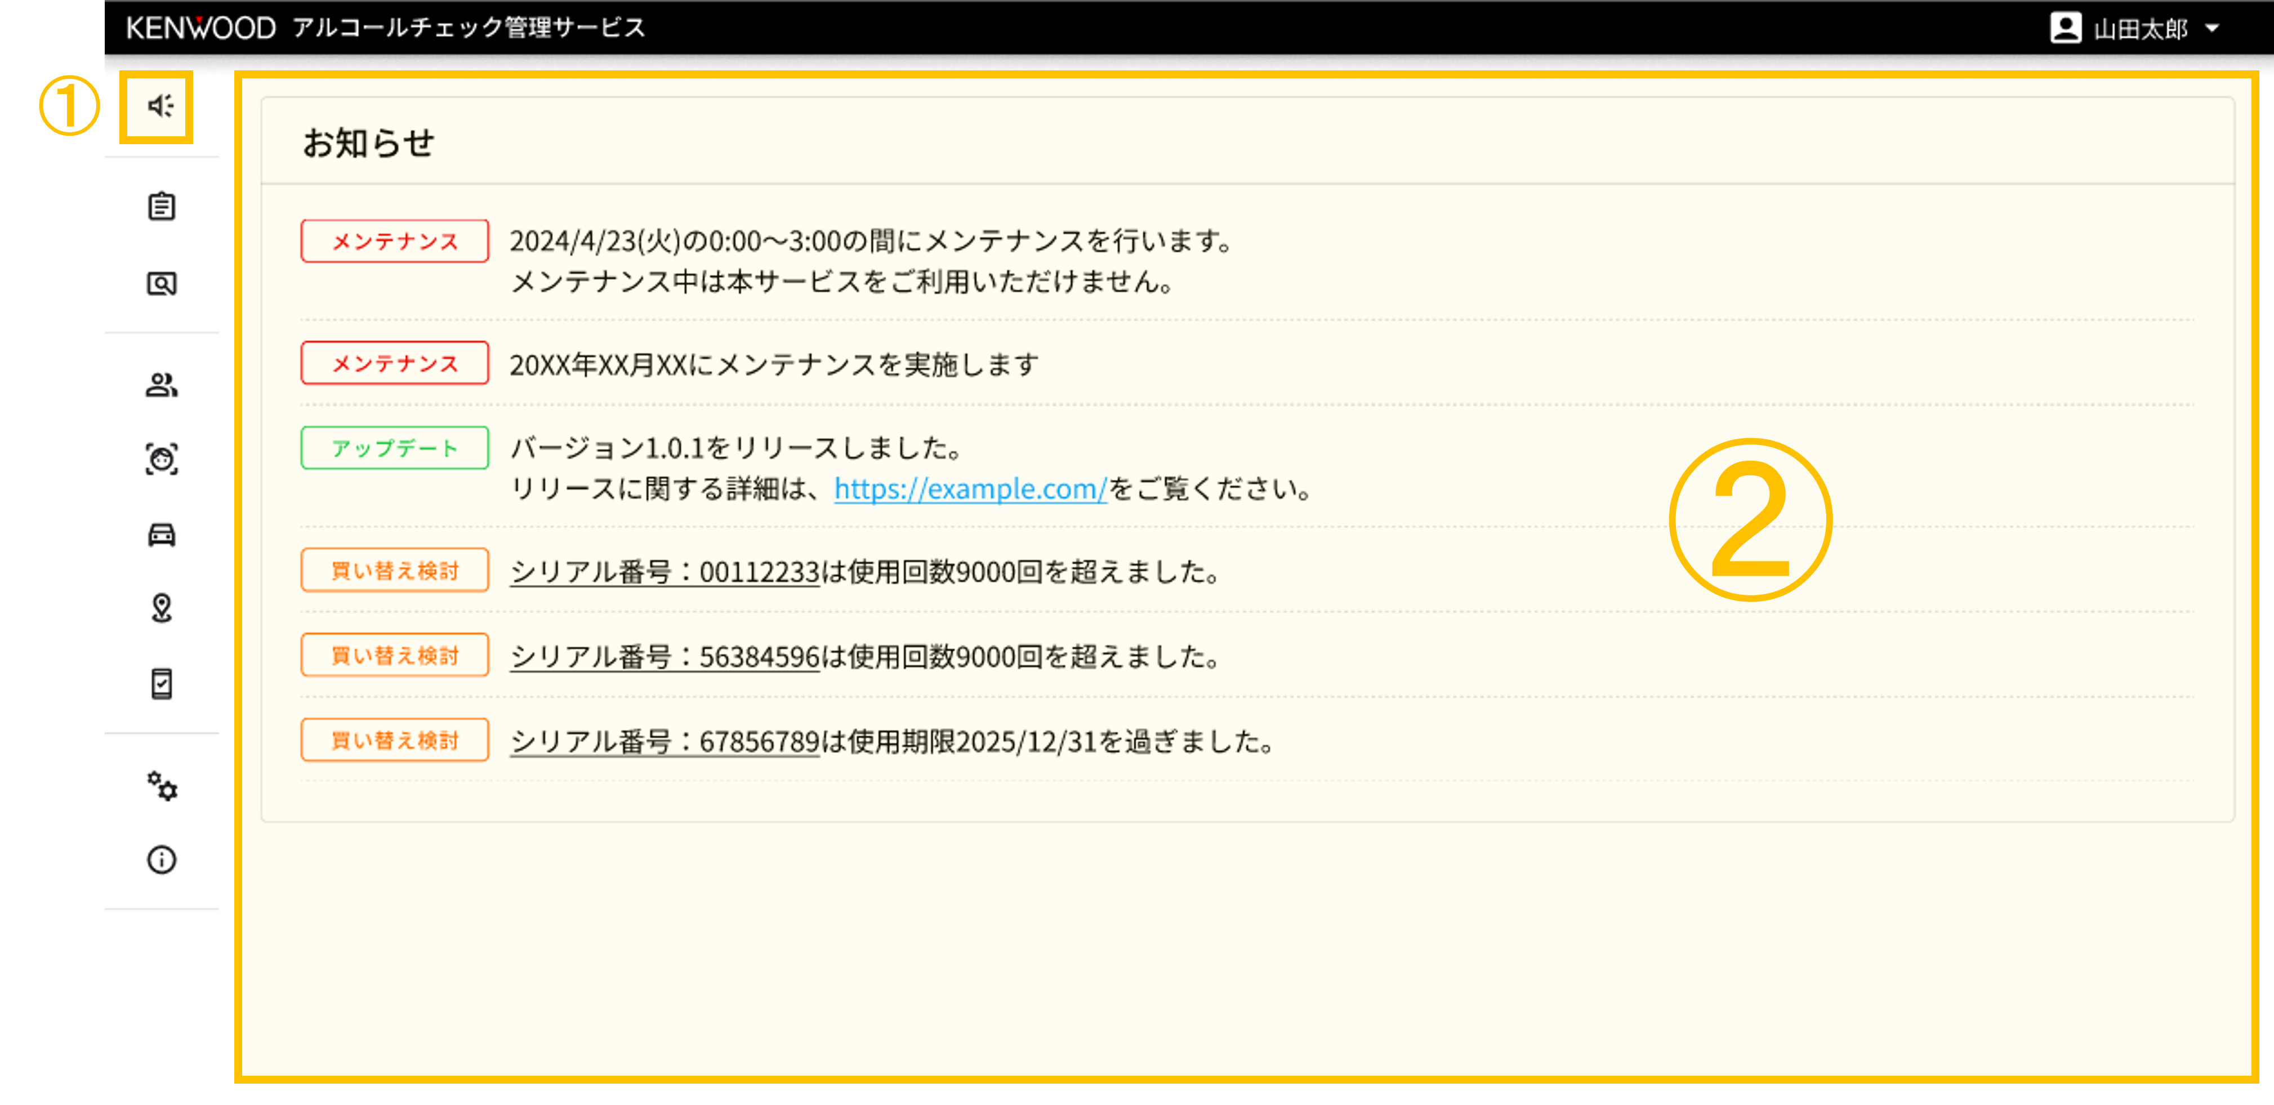Image resolution: width=2274 pixels, height=1105 pixels.
Task: Open serial number 00112233 link
Action: click(x=665, y=572)
